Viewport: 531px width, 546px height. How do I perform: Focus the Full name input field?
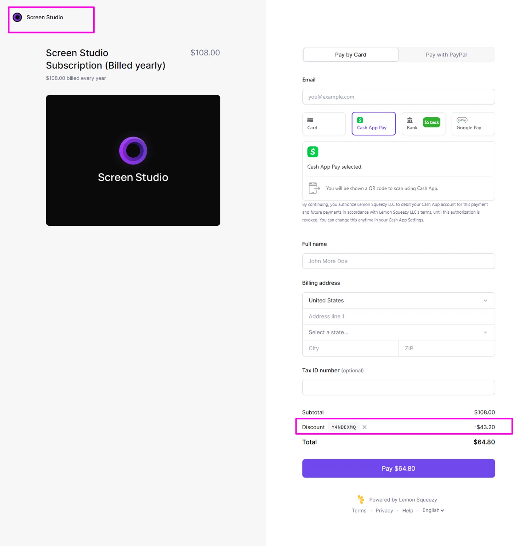pyautogui.click(x=399, y=261)
